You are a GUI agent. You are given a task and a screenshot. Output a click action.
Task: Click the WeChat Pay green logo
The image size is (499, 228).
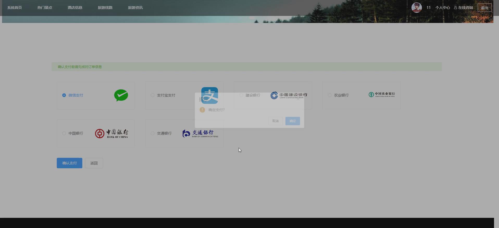click(121, 95)
